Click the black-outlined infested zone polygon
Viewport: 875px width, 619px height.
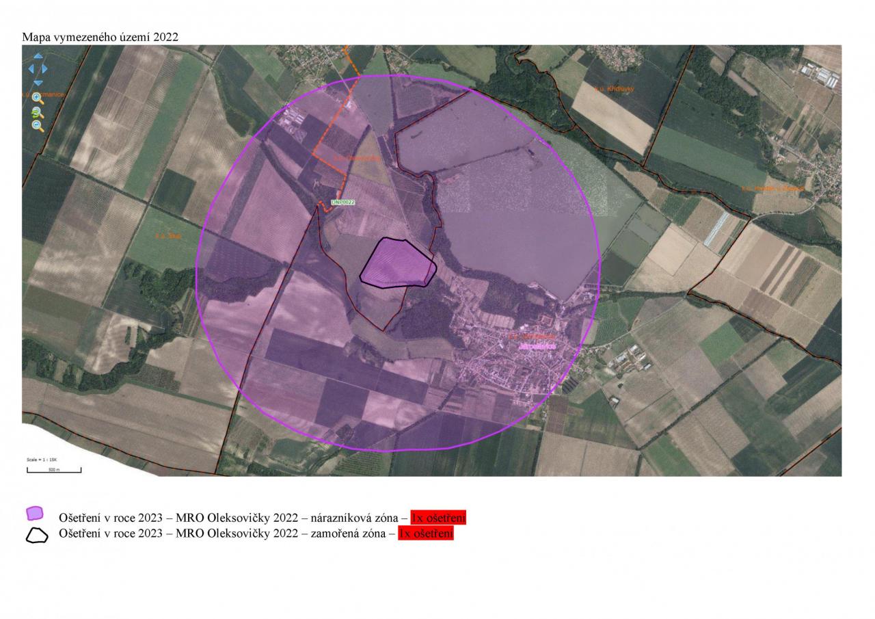(x=398, y=265)
